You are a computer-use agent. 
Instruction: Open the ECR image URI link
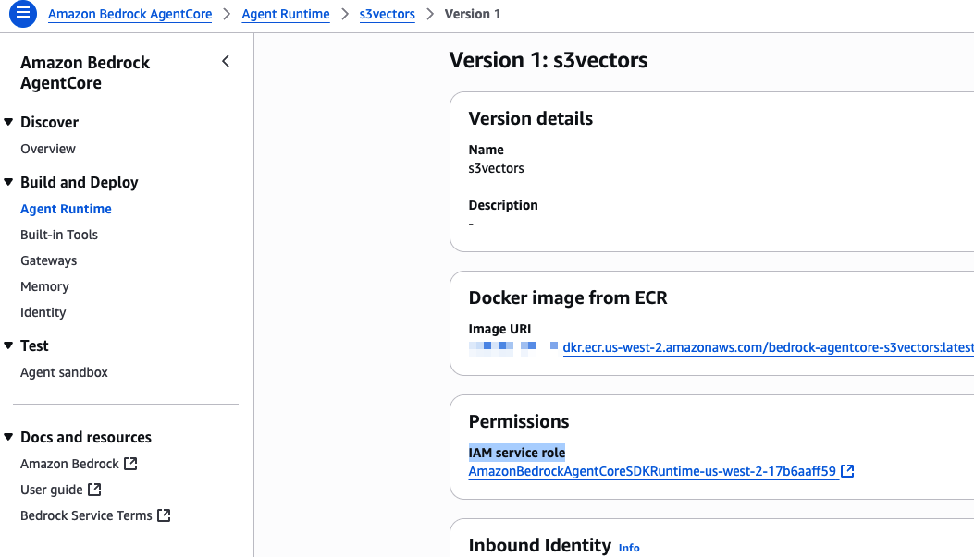click(x=768, y=347)
